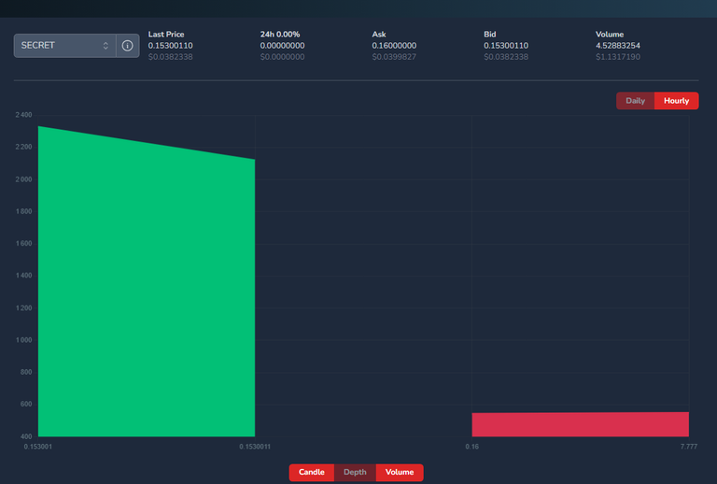Click the 24h change value 0.00000000
This screenshot has height=484, width=717.
pos(282,46)
